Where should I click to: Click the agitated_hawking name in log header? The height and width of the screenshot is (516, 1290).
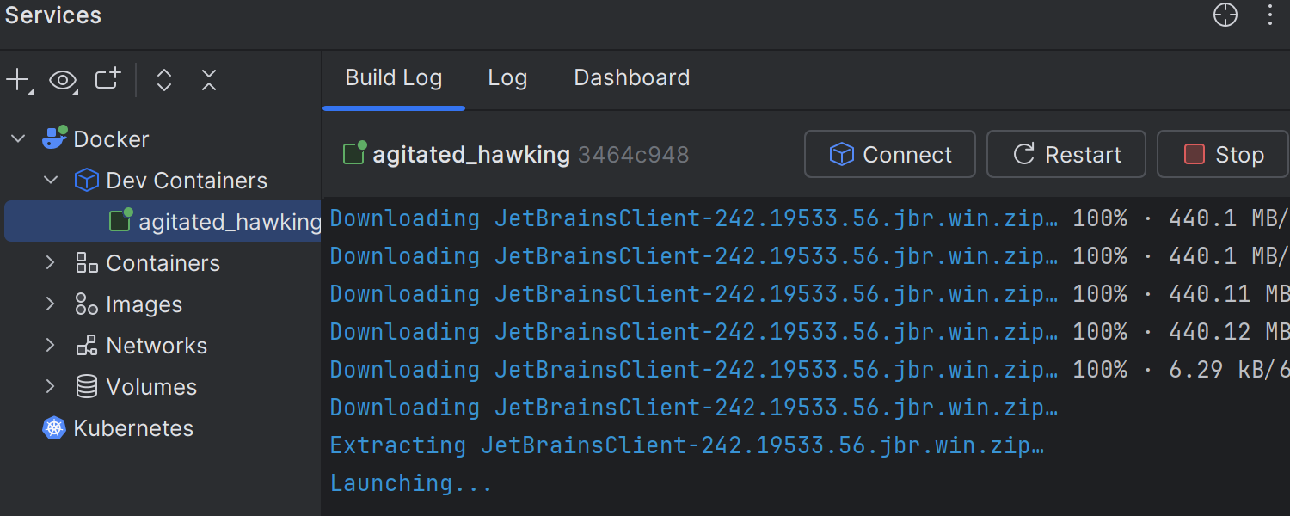(471, 155)
